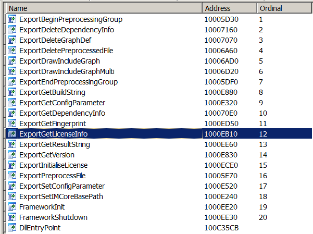Click the icon beside ExportDeletePreprocessedFile
The height and width of the screenshot is (234, 313).
[12, 51]
